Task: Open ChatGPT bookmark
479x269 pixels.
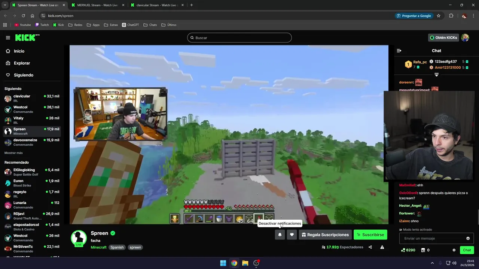Action: pyautogui.click(x=131, y=25)
